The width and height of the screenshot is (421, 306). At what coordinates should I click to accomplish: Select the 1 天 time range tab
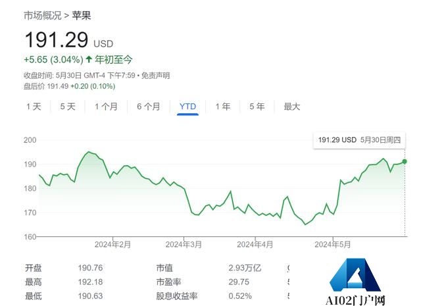coord(34,107)
